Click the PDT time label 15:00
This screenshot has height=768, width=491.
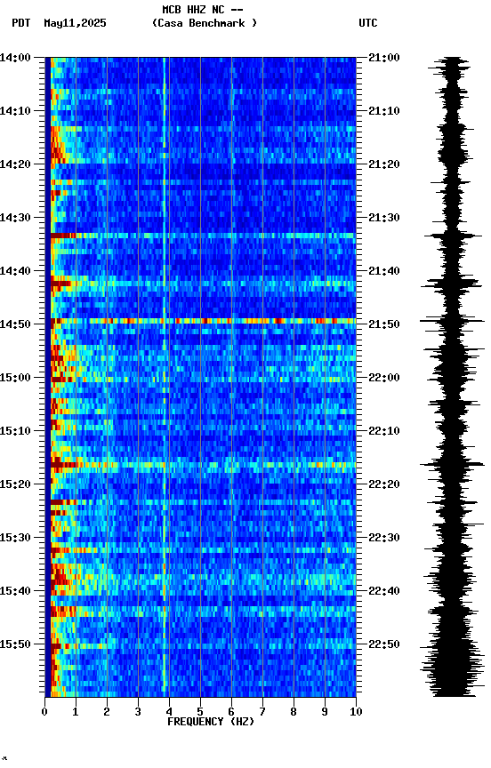15,378
